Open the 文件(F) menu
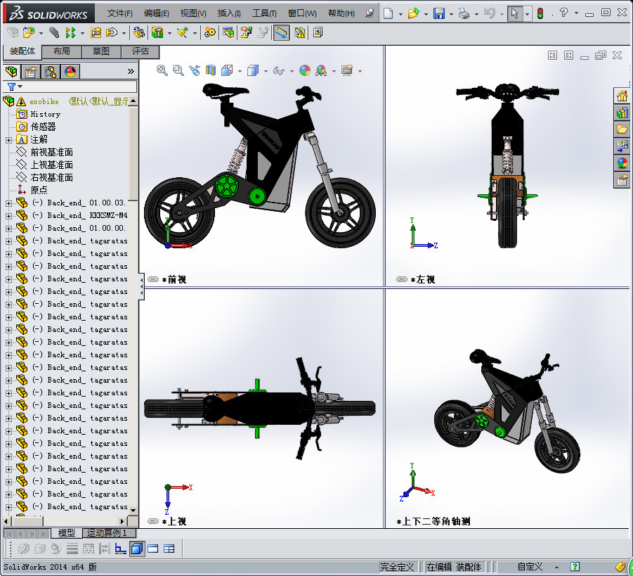The width and height of the screenshot is (633, 576). tap(120, 13)
